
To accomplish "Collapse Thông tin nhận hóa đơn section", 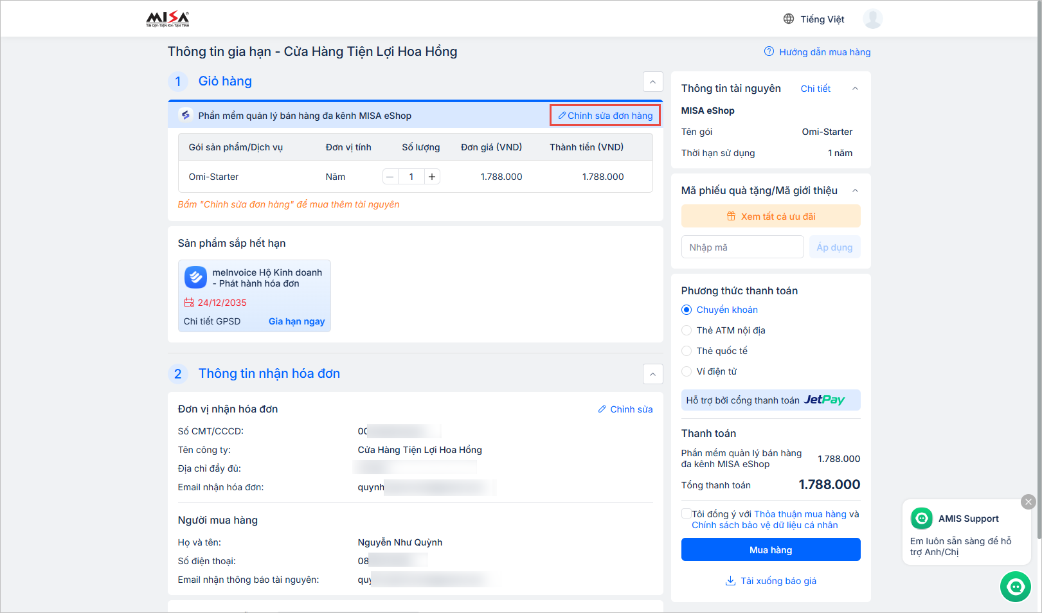I will [652, 374].
